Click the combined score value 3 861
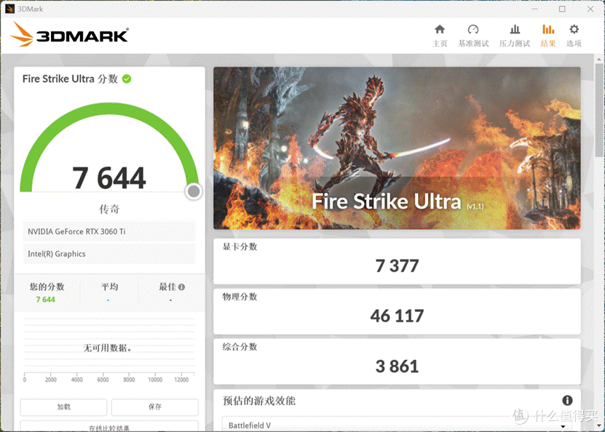The width and height of the screenshot is (605, 432). click(397, 366)
